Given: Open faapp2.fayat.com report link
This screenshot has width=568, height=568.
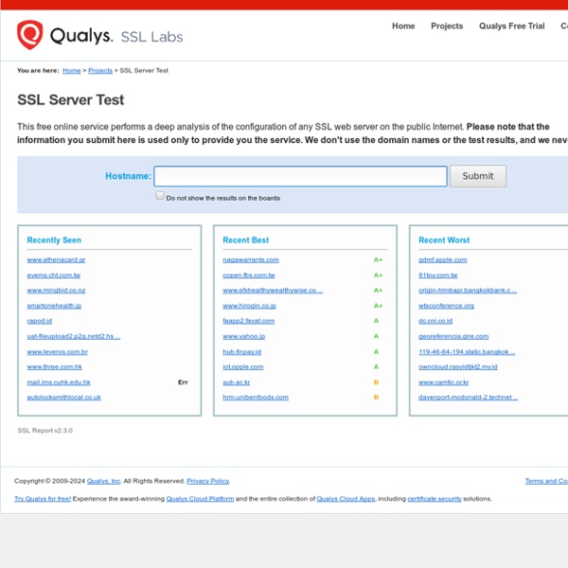Looking at the screenshot, I should click(248, 321).
